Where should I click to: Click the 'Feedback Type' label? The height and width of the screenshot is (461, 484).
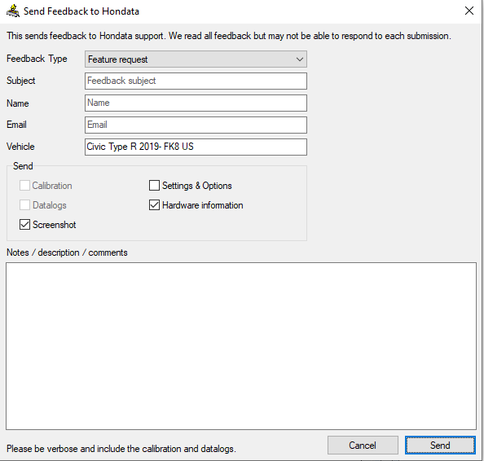point(37,59)
